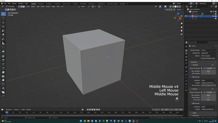This screenshot has width=218, height=123.
Task: Toggle viewport Denoise checkbox
Action: pos(193,77)
